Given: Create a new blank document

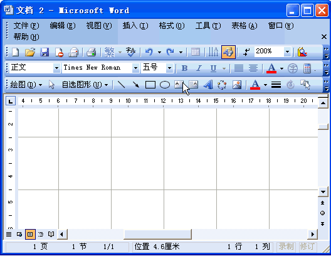Looking at the screenshot, I should (16, 52).
